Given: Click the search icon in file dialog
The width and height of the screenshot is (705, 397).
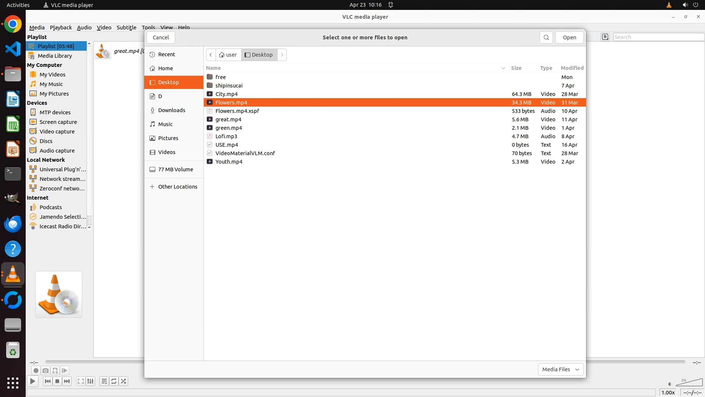Looking at the screenshot, I should point(546,37).
